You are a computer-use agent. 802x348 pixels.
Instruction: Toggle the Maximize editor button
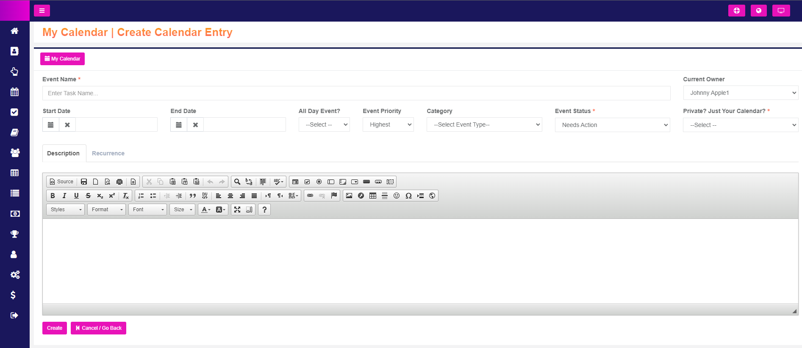(237, 210)
